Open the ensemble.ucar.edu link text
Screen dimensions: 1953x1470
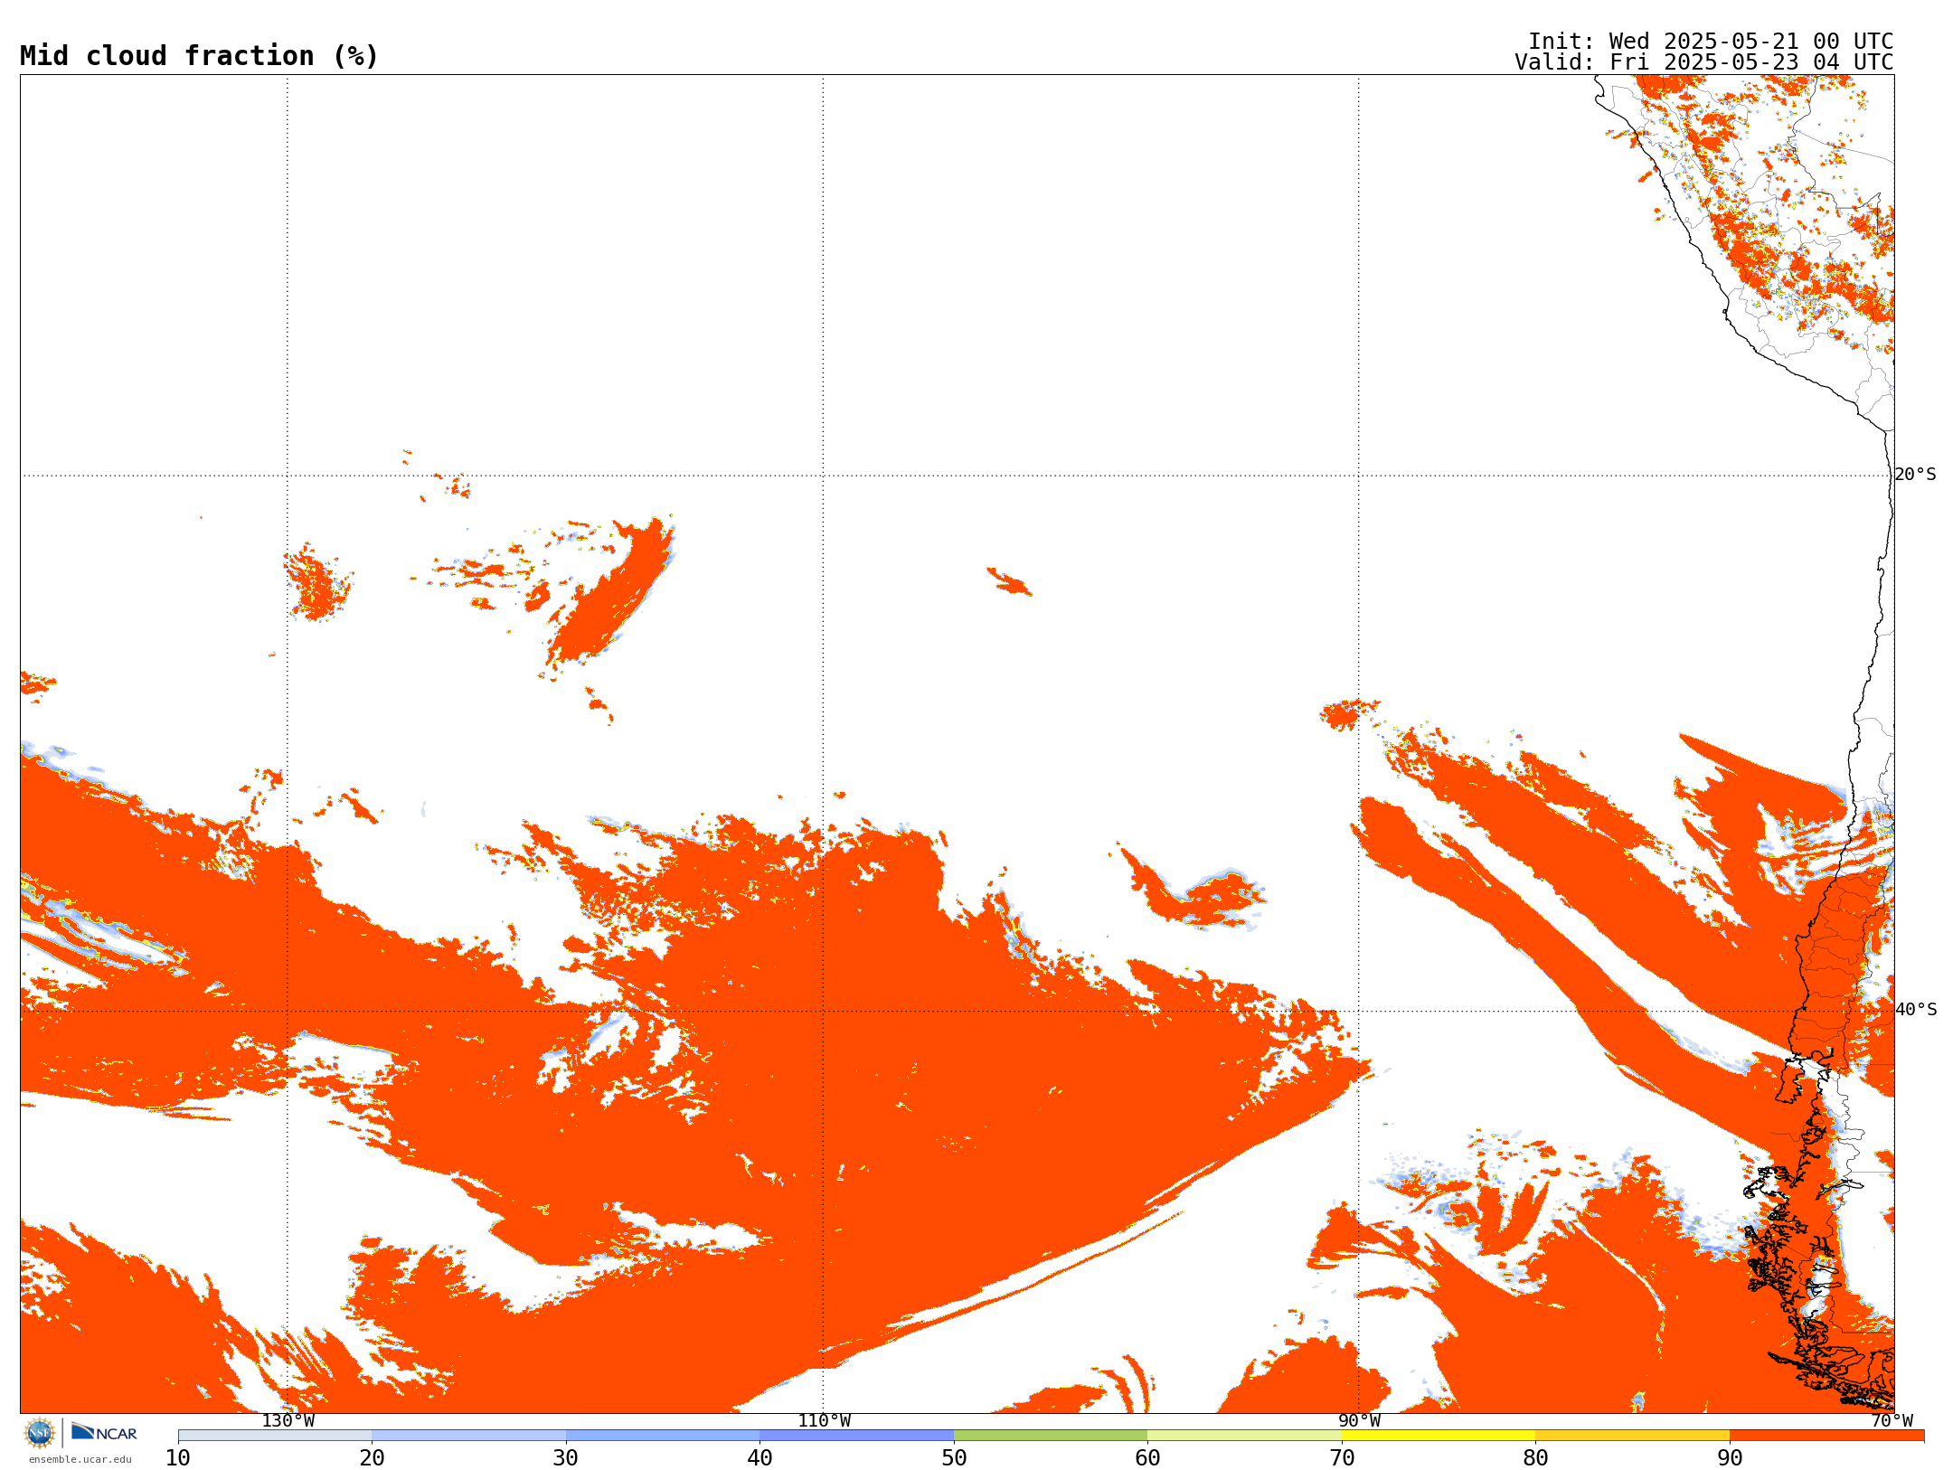[80, 1459]
